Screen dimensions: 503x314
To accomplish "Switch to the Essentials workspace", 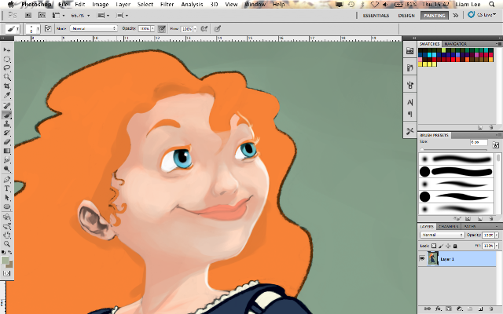I will coord(376,16).
